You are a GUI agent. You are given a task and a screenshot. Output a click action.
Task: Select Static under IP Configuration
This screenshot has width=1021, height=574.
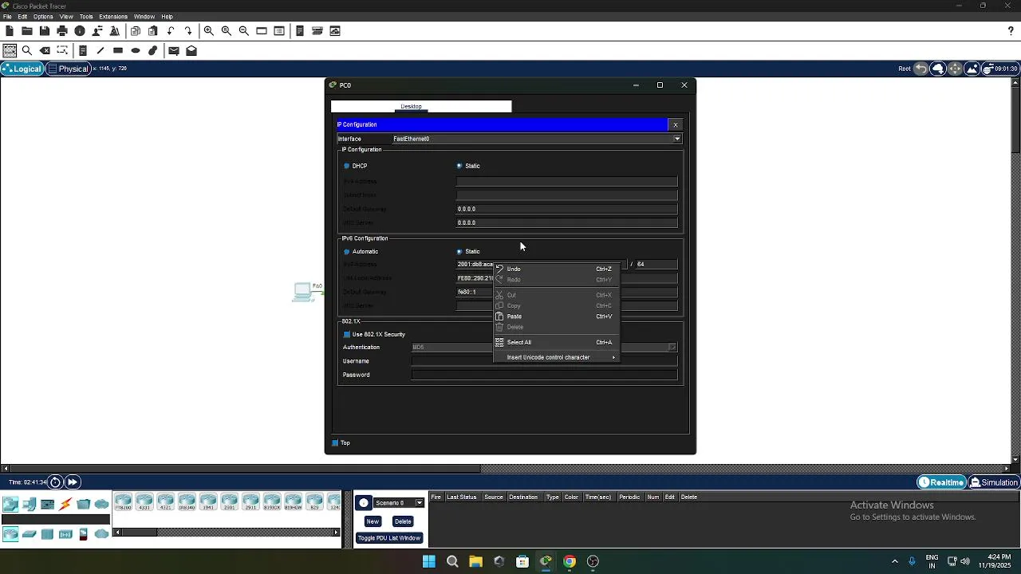click(x=459, y=166)
